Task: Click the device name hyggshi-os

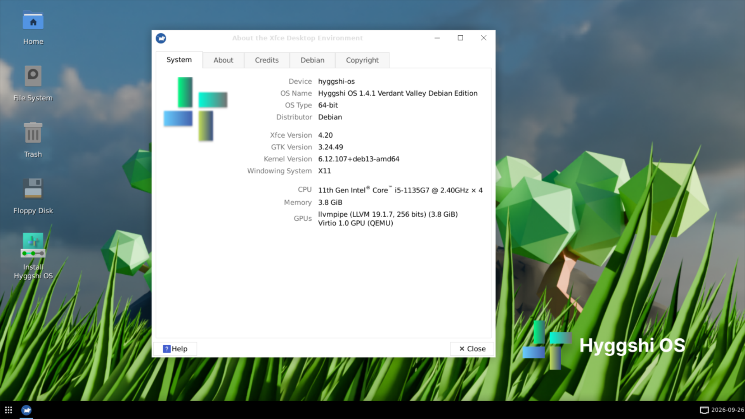Action: point(336,81)
